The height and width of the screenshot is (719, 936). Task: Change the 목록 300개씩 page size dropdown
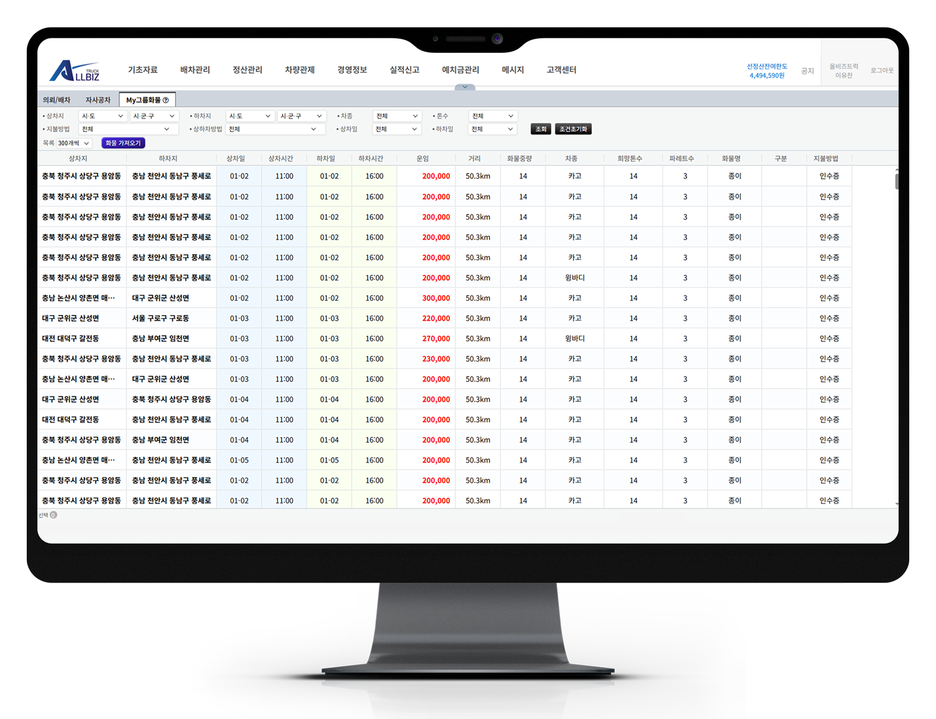click(74, 143)
